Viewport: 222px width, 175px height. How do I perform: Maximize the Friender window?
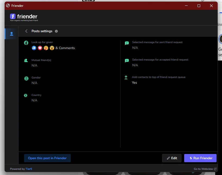tap(199, 6)
